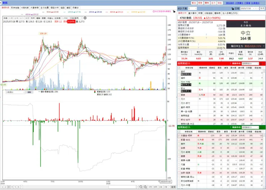This screenshot has width=266, height=190.
Task: Open dropdown arrow beside bottom search box
Action: 137,187
